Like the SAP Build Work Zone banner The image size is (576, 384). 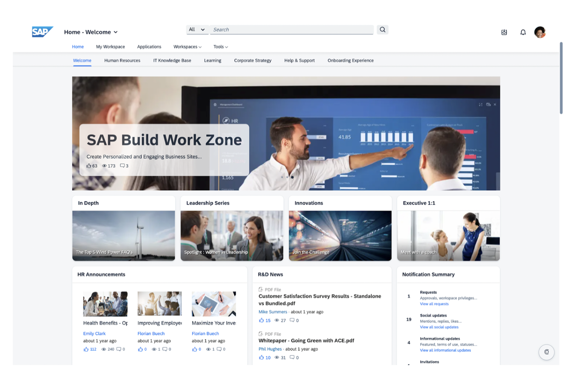tap(89, 166)
